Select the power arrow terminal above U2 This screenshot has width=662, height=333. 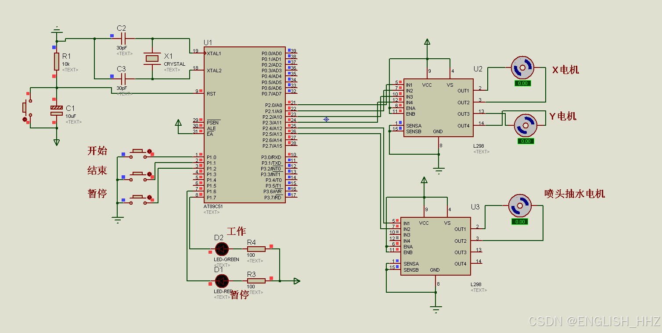[x=427, y=42]
